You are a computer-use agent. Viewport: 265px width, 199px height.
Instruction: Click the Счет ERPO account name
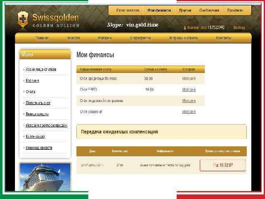click(88, 90)
